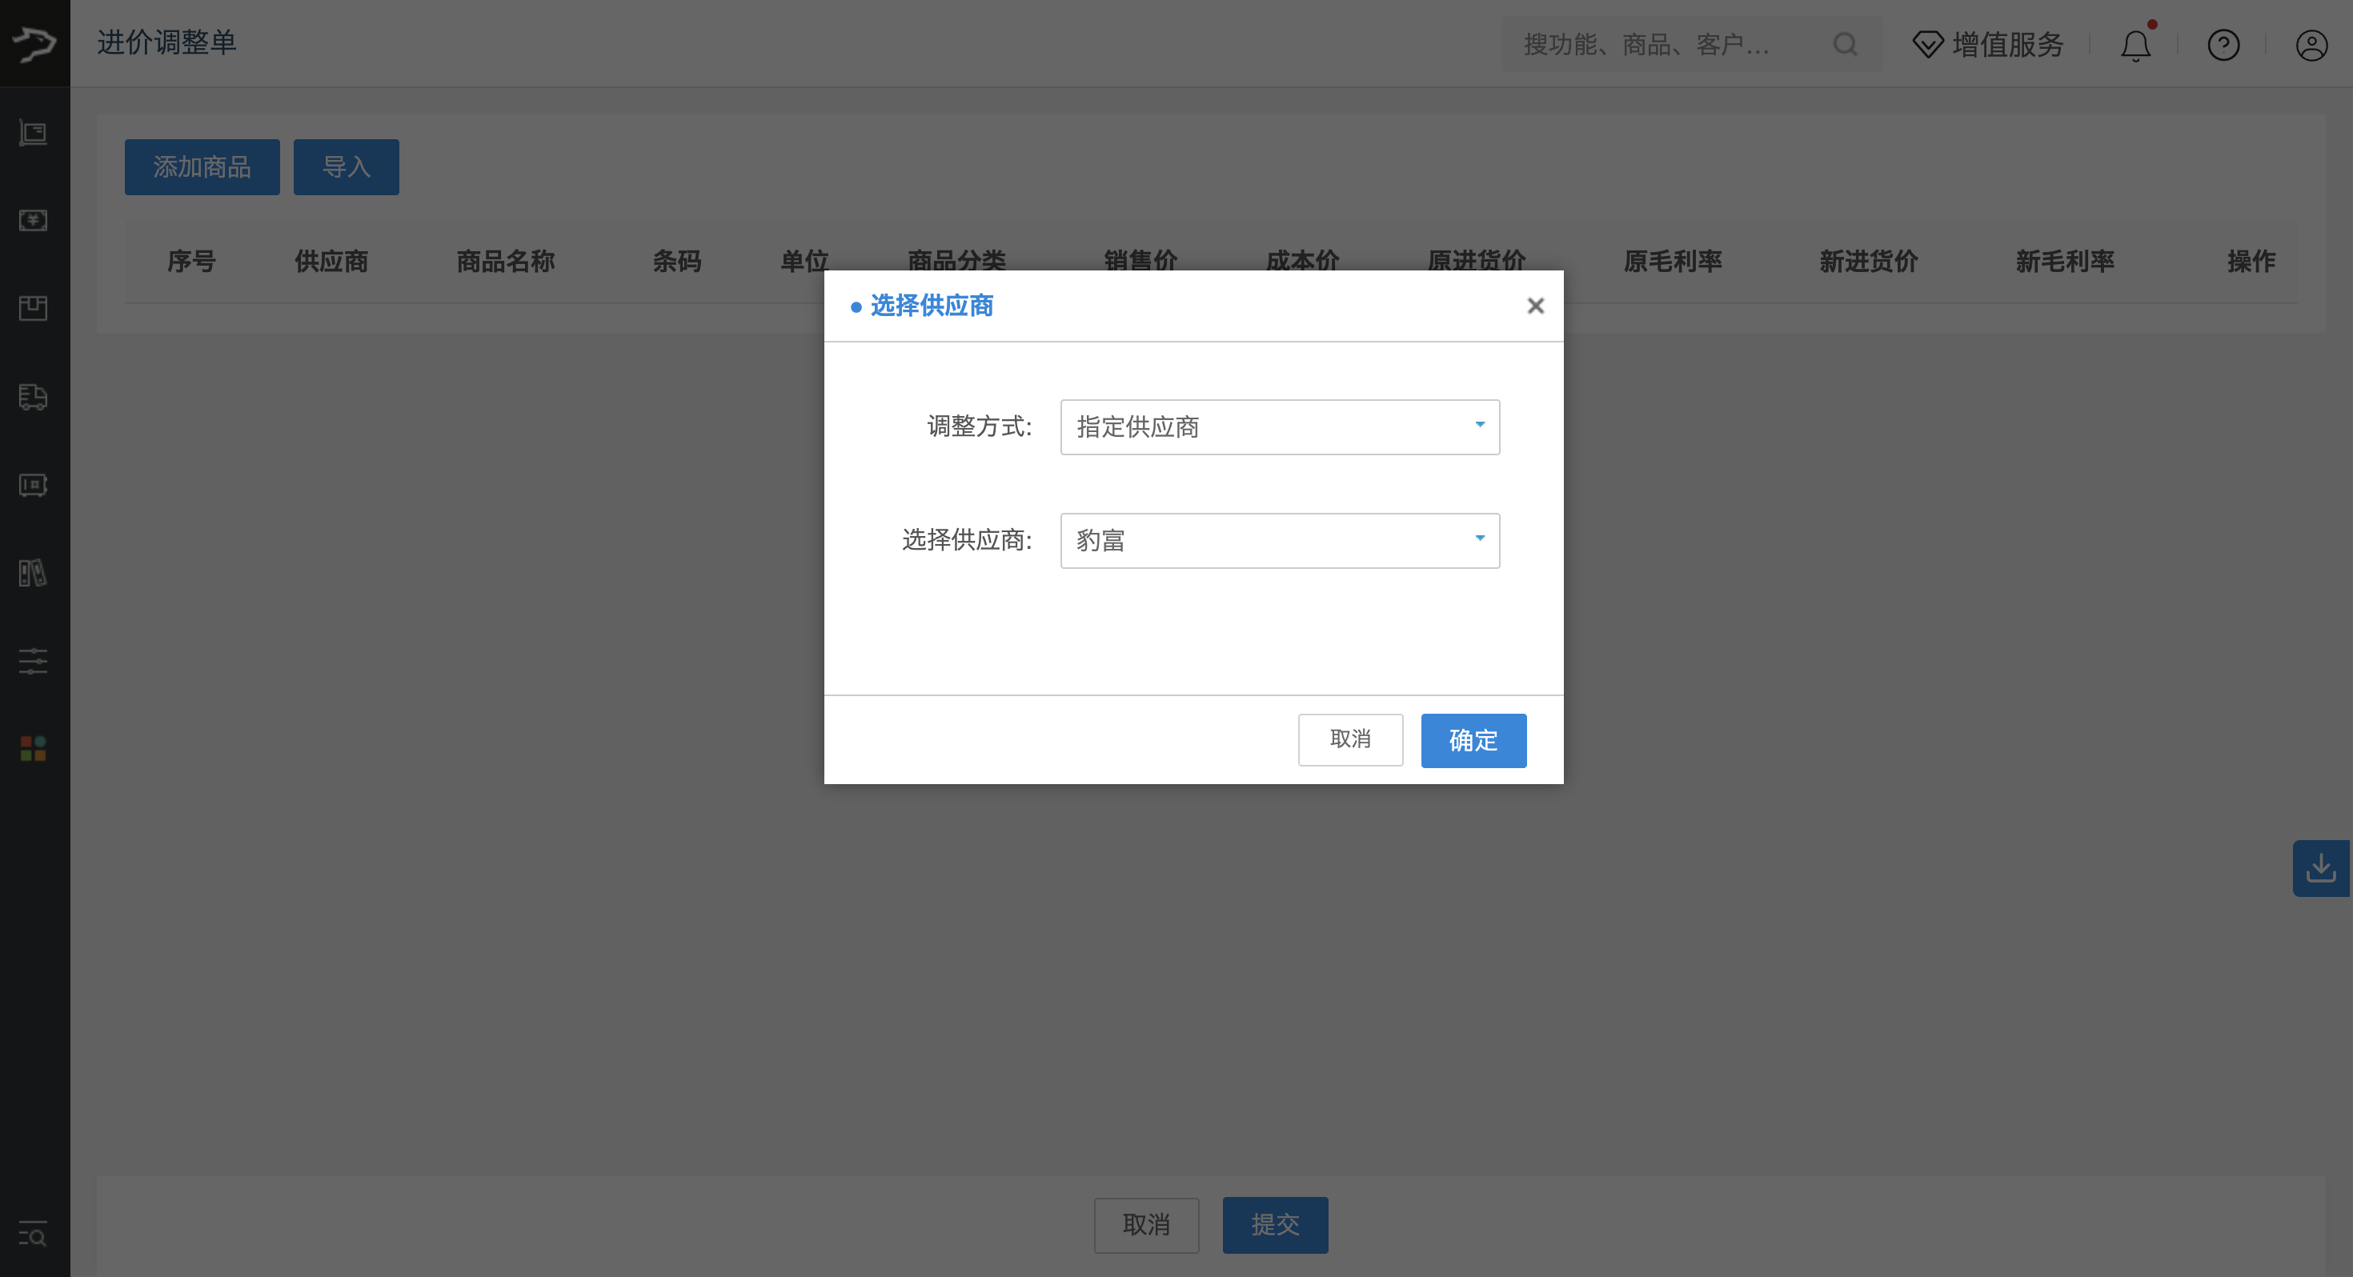Open the delivery truck sidebar icon
The image size is (2353, 1277).
pyautogui.click(x=34, y=396)
